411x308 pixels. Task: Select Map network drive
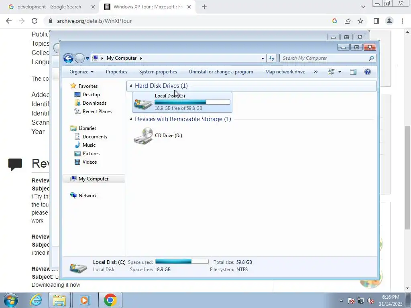point(285,72)
